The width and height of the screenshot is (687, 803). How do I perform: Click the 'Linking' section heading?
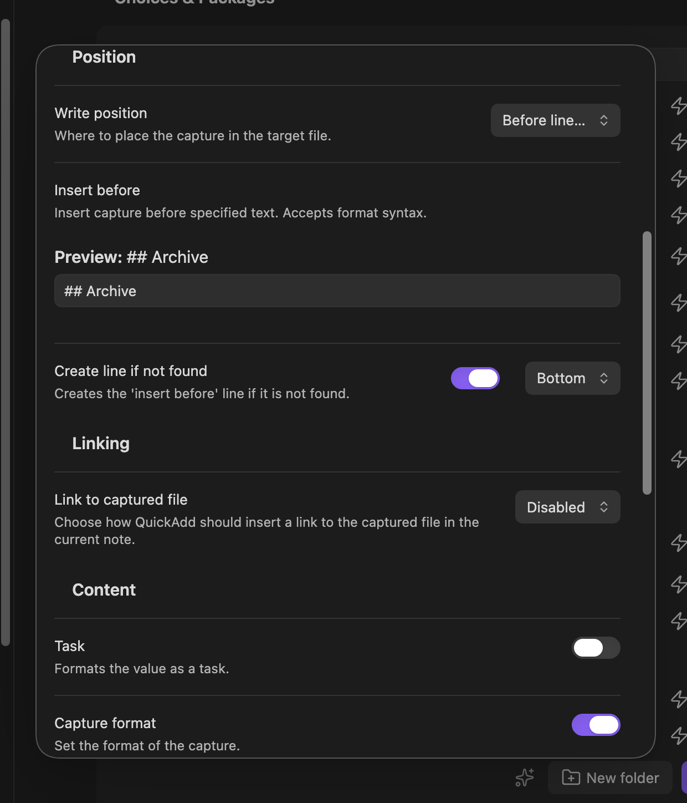click(101, 443)
